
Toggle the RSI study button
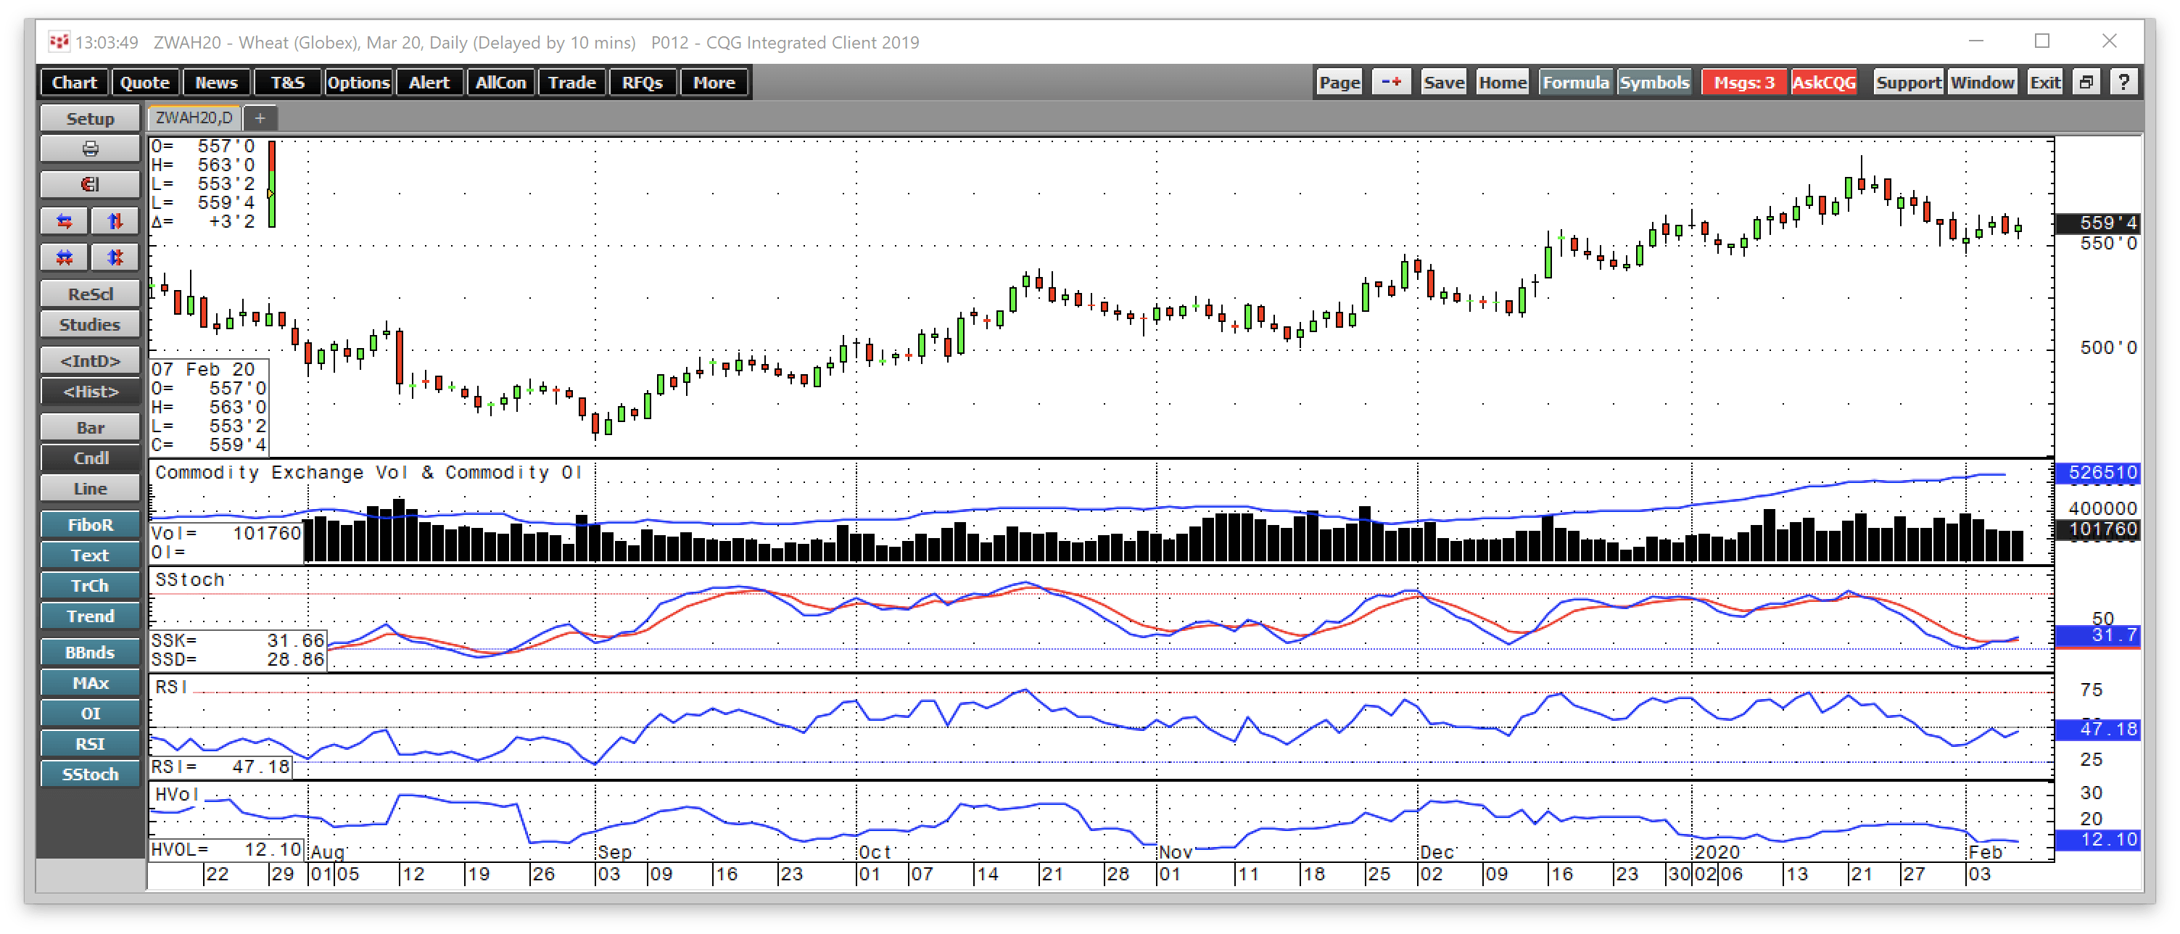coord(90,745)
